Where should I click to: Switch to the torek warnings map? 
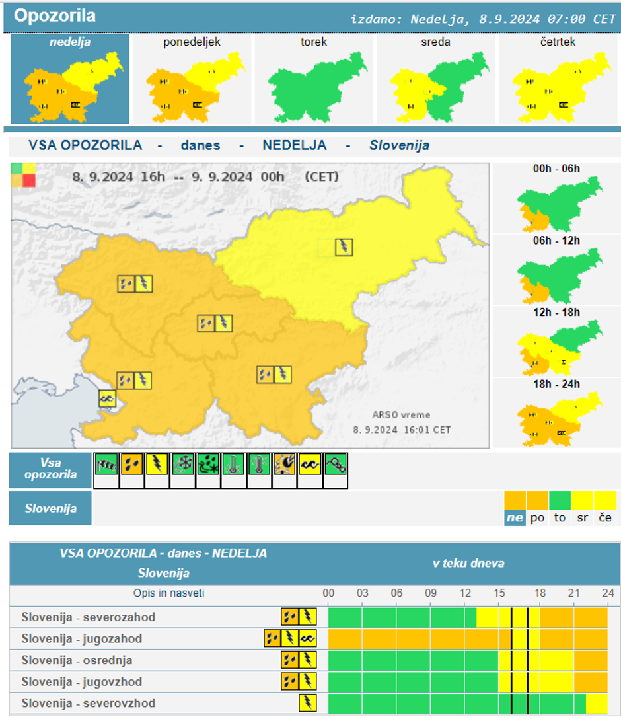point(314,79)
